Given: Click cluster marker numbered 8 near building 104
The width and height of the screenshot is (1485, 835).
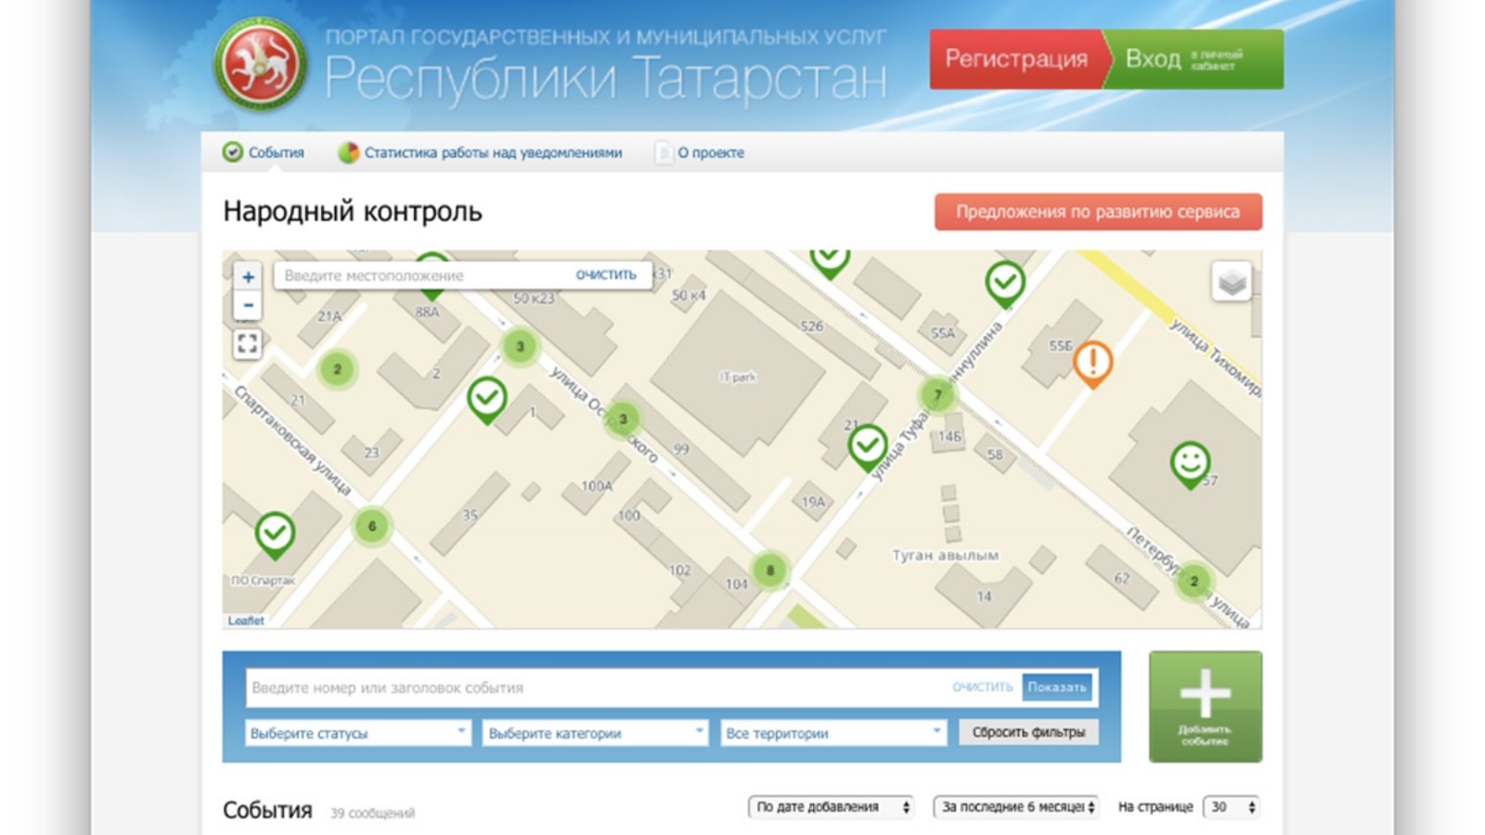Looking at the screenshot, I should (x=768, y=569).
